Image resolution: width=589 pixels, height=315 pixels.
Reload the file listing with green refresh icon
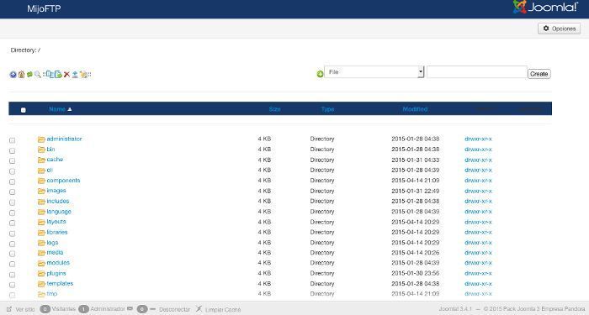pos(29,75)
